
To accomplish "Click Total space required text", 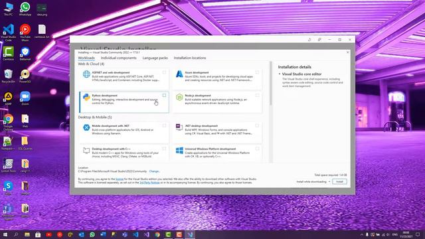I will pos(331,175).
